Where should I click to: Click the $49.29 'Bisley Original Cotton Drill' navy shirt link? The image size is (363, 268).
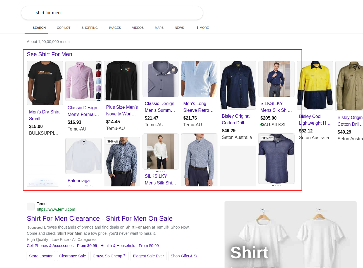[x=236, y=119]
